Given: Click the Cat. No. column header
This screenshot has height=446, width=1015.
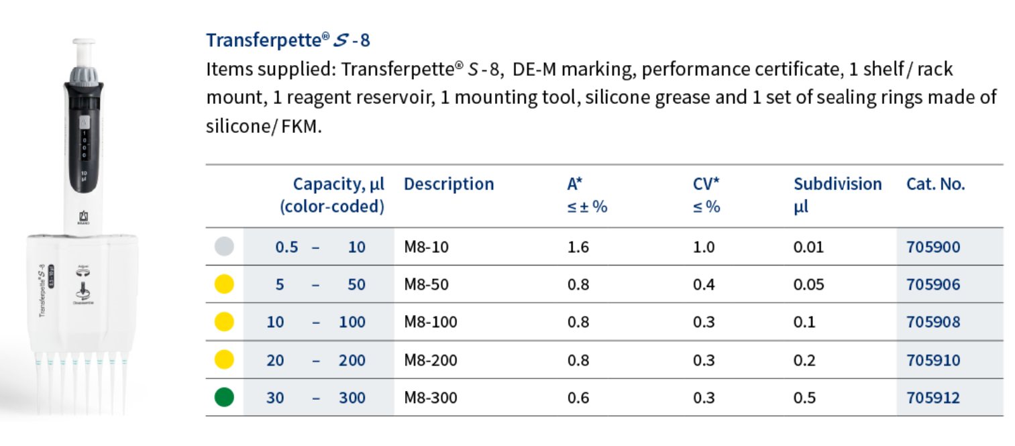Looking at the screenshot, I should tap(935, 184).
